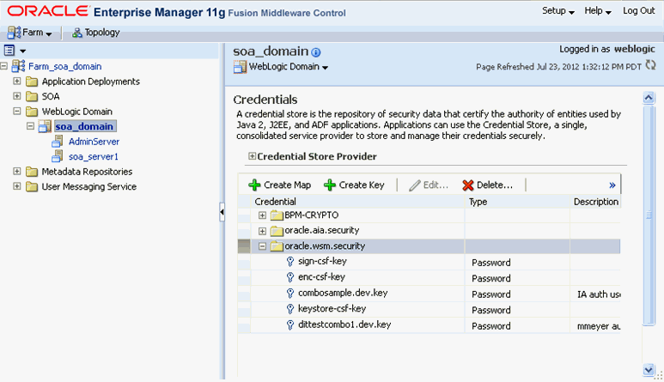Screen dimensions: 664x382
Task: Click the Create Key button
Action: pyautogui.click(x=354, y=185)
